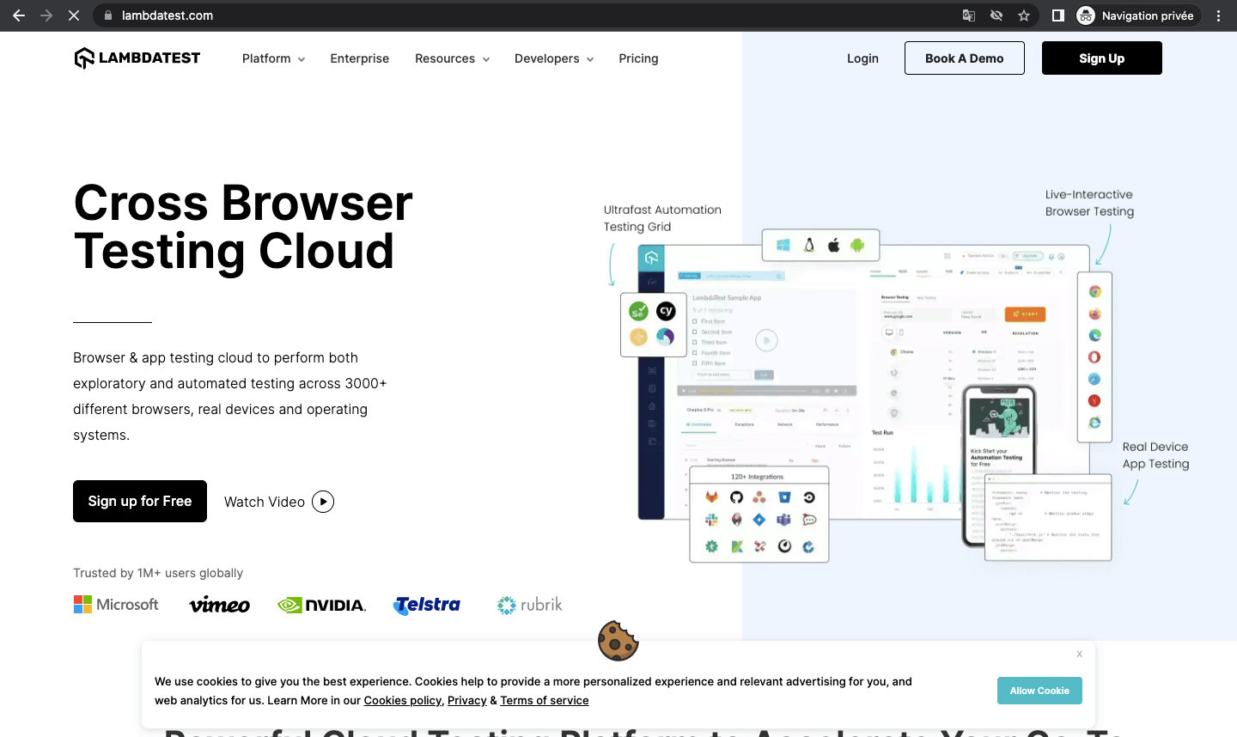Screen dimensions: 1237x737
Task: Open the Navigation privée incognito indicator
Action: (x=1137, y=15)
